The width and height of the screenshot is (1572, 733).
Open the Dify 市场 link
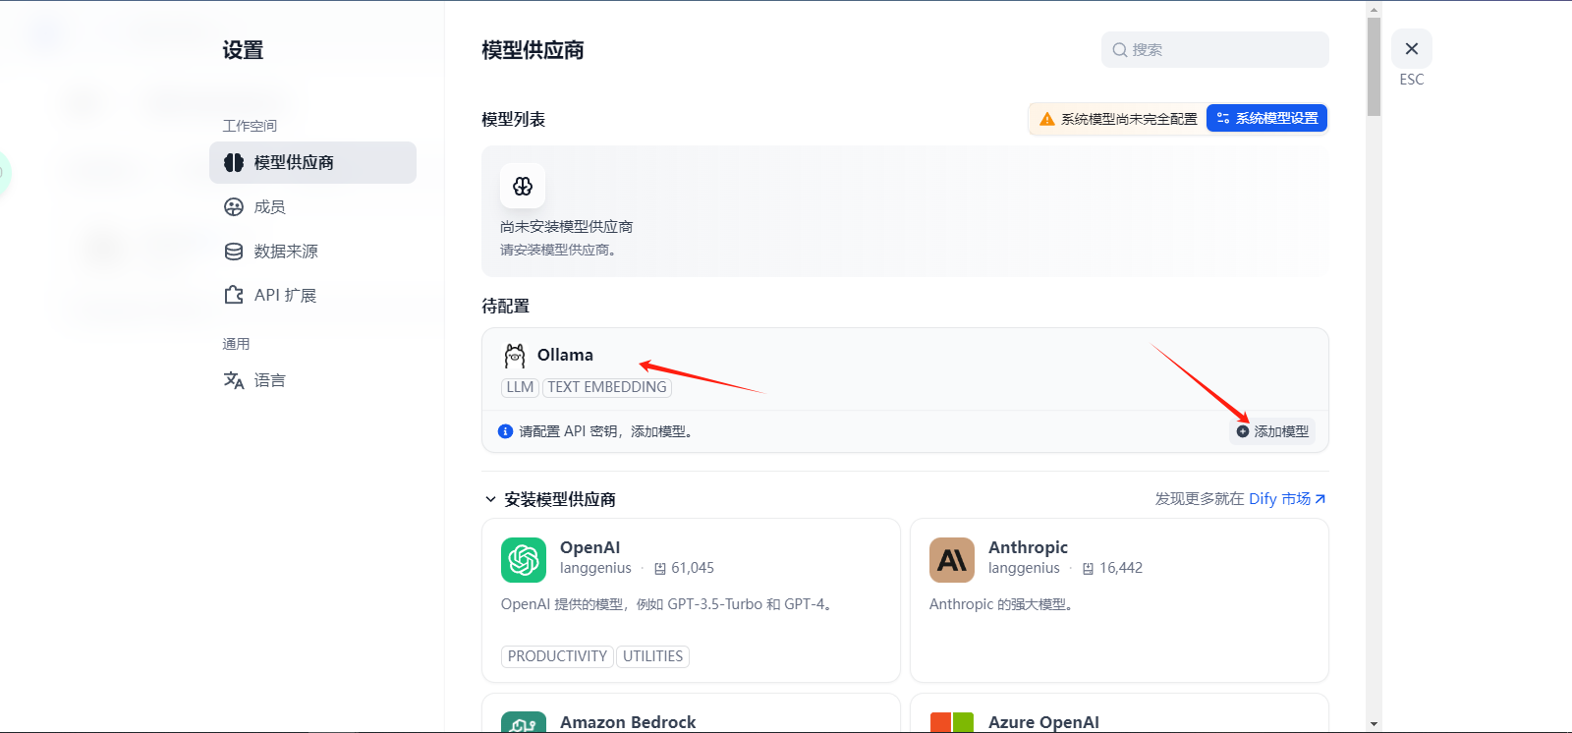(1286, 499)
